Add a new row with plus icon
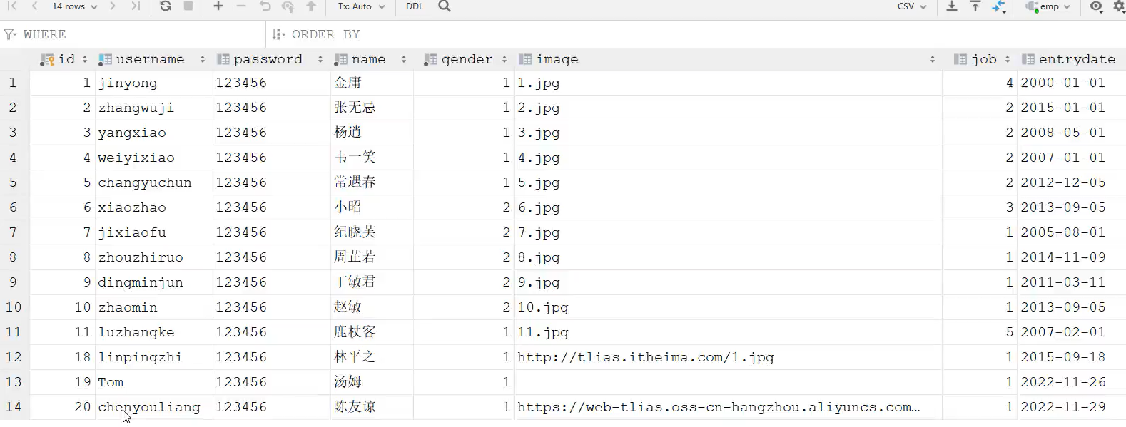Viewport: 1126px width, 427px height. [x=218, y=6]
